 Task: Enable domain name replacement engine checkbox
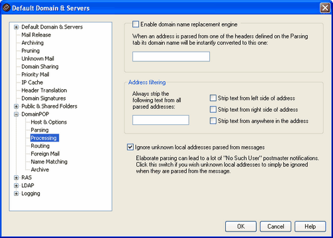click(136, 24)
